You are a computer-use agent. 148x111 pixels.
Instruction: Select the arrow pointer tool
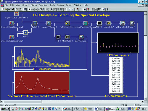(x=29, y=9)
